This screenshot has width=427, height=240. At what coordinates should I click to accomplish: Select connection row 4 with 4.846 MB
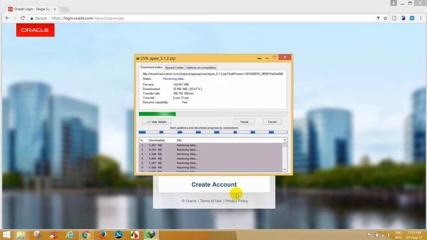click(x=211, y=159)
